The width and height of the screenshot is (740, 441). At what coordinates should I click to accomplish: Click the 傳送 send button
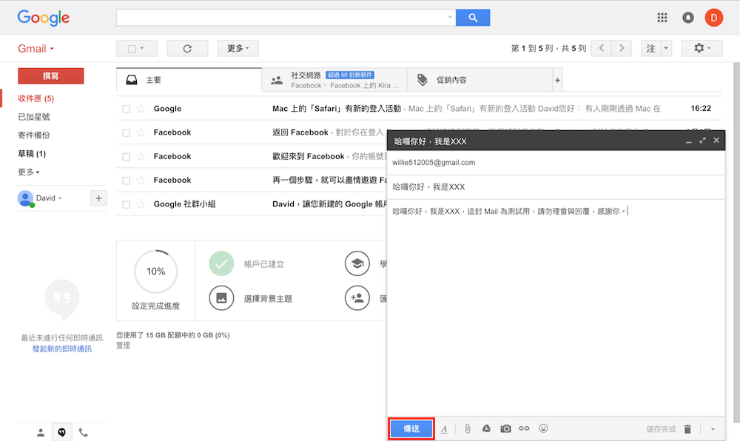pos(411,428)
